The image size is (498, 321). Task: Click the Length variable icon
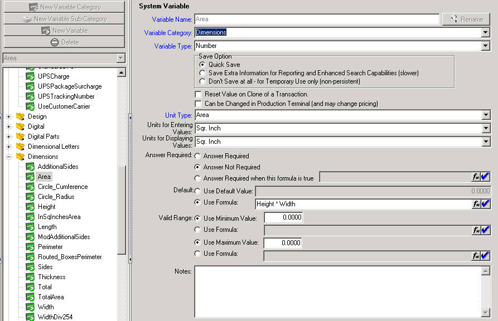point(30,227)
